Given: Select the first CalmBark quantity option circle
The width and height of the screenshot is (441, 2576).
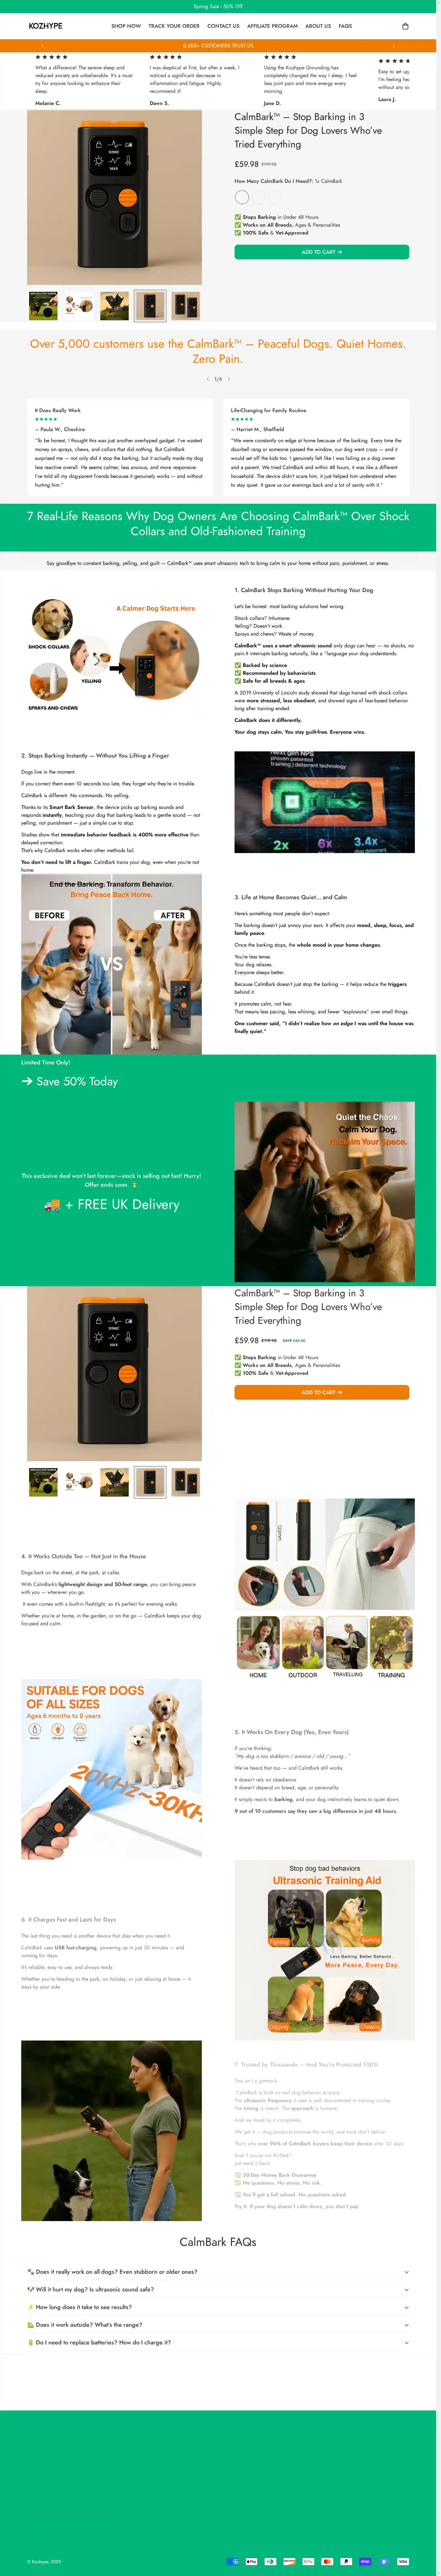Looking at the screenshot, I should (x=241, y=197).
